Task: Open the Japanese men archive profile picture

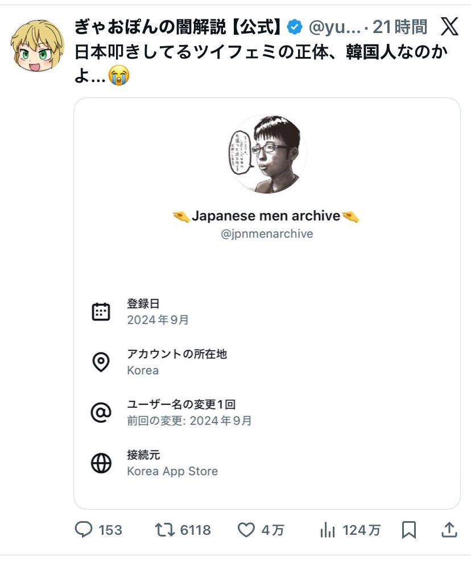Action: coord(266,154)
